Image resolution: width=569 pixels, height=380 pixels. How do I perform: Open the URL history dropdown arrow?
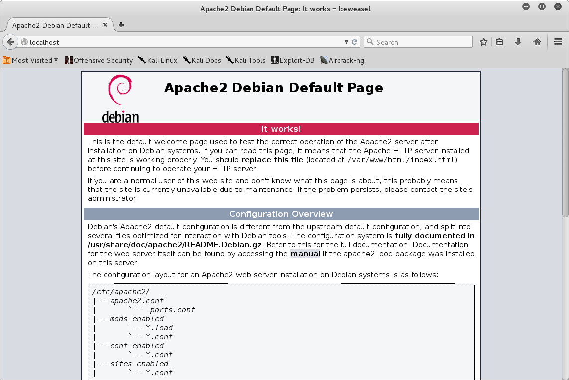coord(346,42)
